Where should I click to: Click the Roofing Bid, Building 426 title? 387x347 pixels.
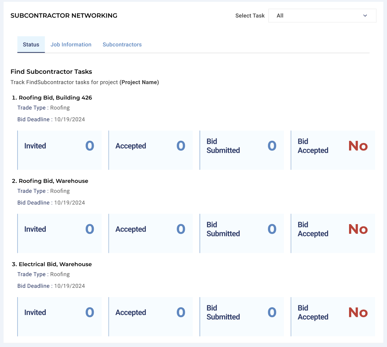tap(55, 98)
